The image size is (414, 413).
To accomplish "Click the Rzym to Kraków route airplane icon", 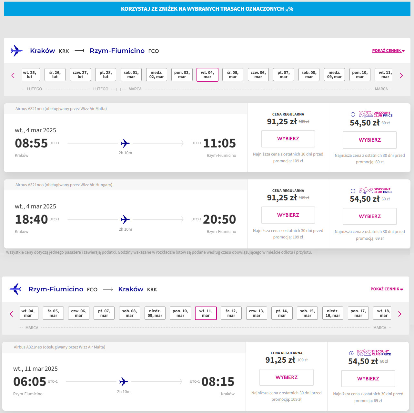I will click(15, 289).
